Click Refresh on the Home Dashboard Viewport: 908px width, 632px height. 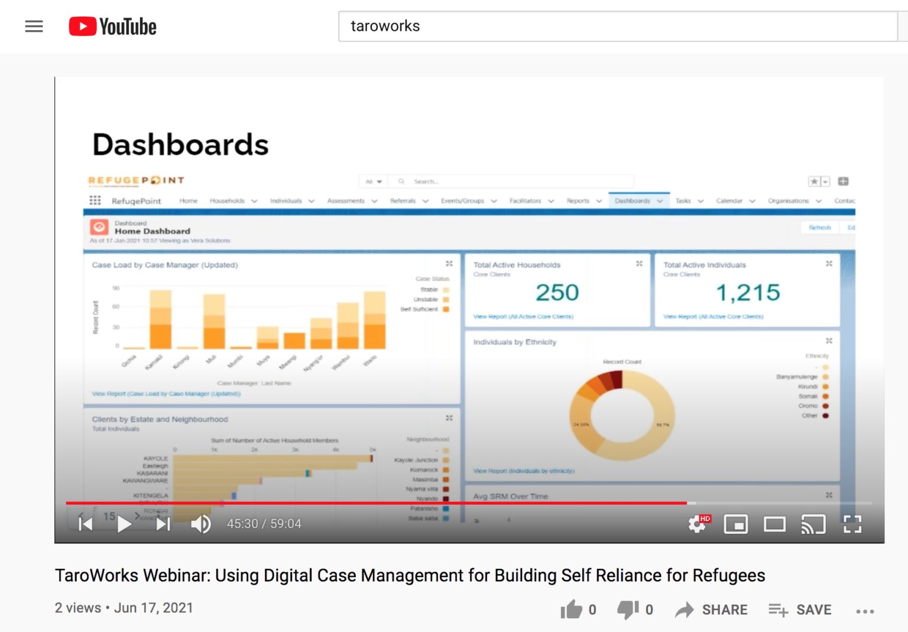coord(819,227)
